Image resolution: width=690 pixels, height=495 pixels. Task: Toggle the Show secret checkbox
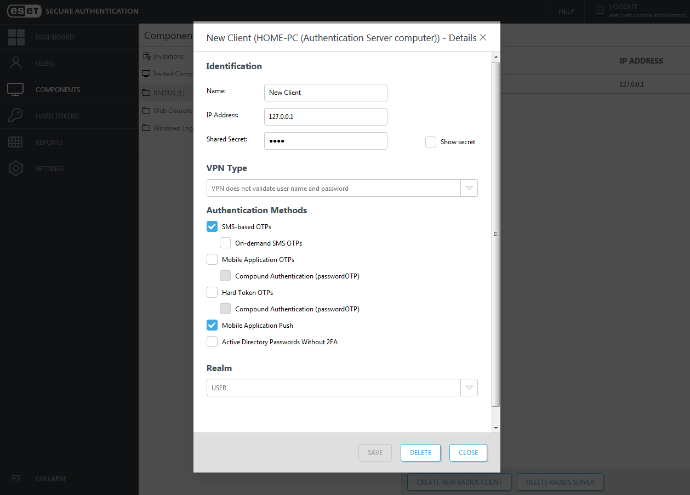point(431,142)
